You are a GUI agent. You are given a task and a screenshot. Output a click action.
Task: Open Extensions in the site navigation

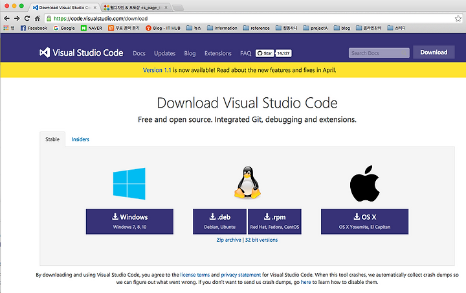[218, 53]
